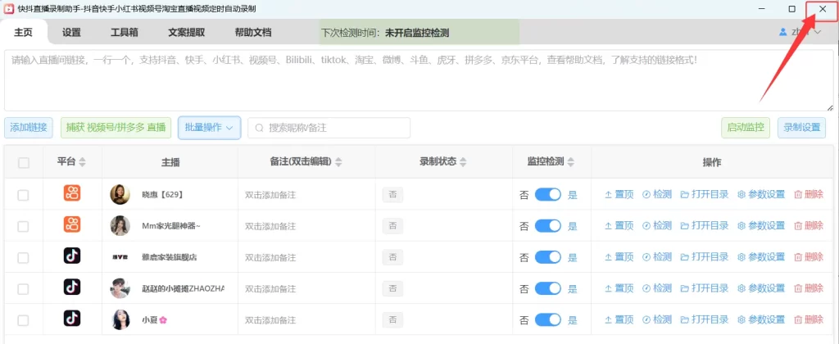Click the 启动监控 button
Screen dimensions: 839x344
point(746,128)
